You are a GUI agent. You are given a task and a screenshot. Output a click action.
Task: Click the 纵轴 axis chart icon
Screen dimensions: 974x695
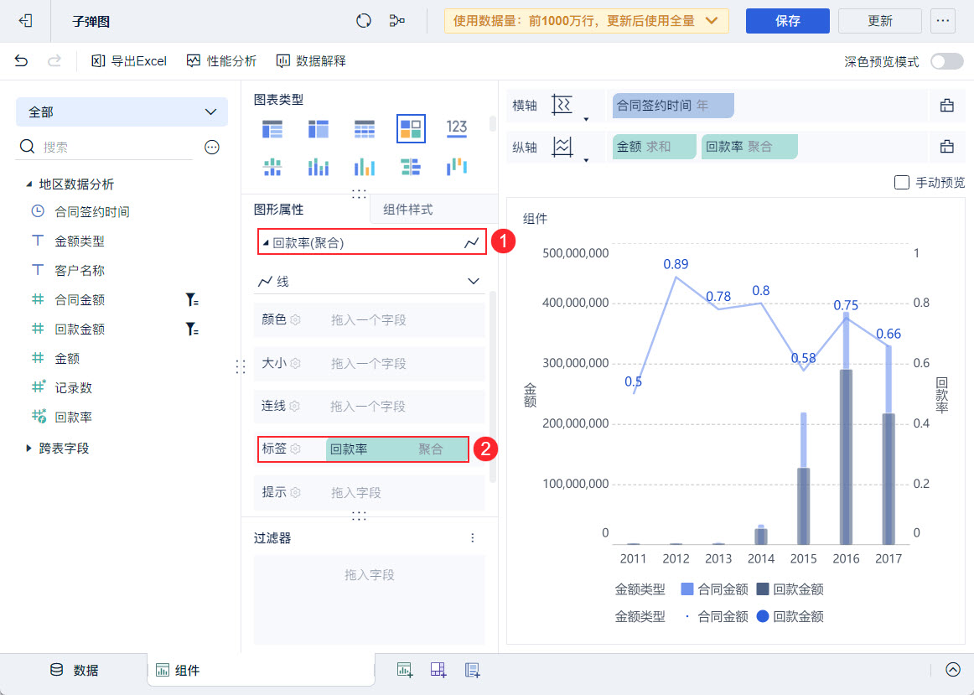click(562, 148)
